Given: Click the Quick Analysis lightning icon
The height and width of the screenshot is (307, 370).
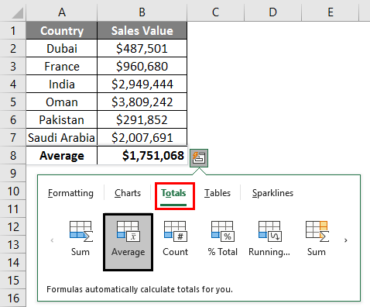Looking at the screenshot, I should pos(199,157).
